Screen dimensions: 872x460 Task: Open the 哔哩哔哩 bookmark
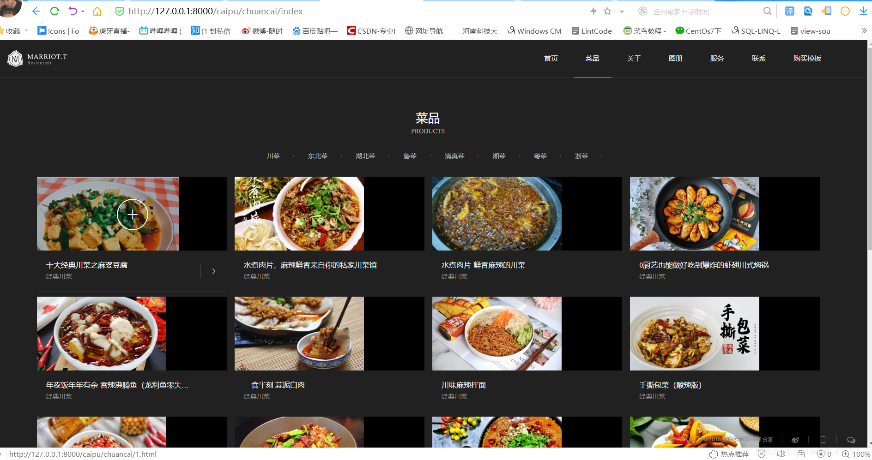coord(161,31)
